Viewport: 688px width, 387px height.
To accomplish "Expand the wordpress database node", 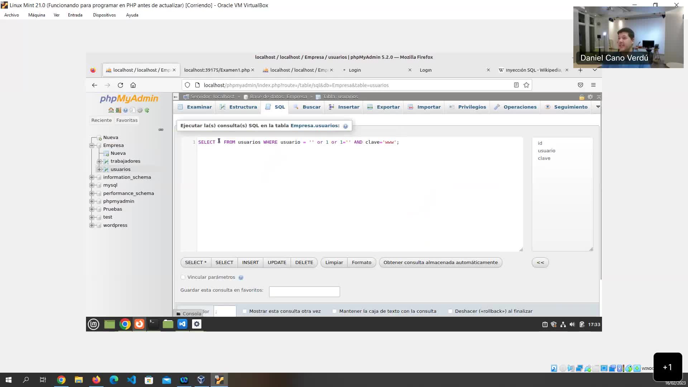I will click(x=92, y=225).
